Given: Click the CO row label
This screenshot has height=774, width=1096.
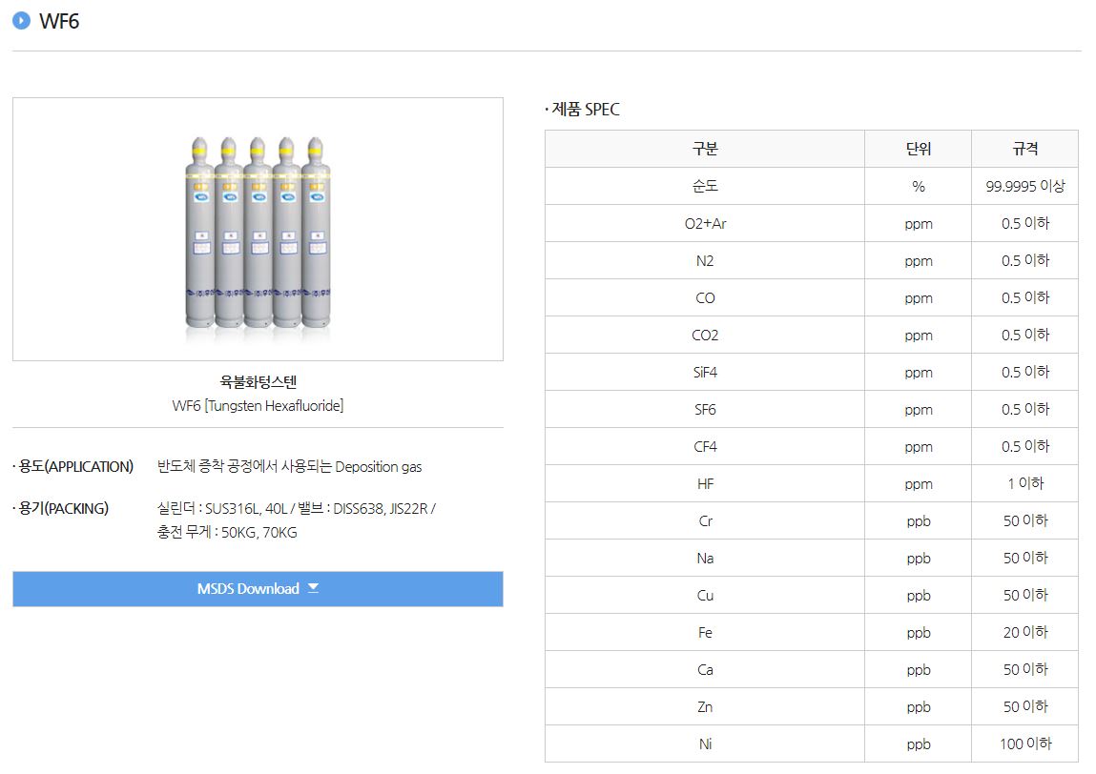Looking at the screenshot, I should point(705,297).
